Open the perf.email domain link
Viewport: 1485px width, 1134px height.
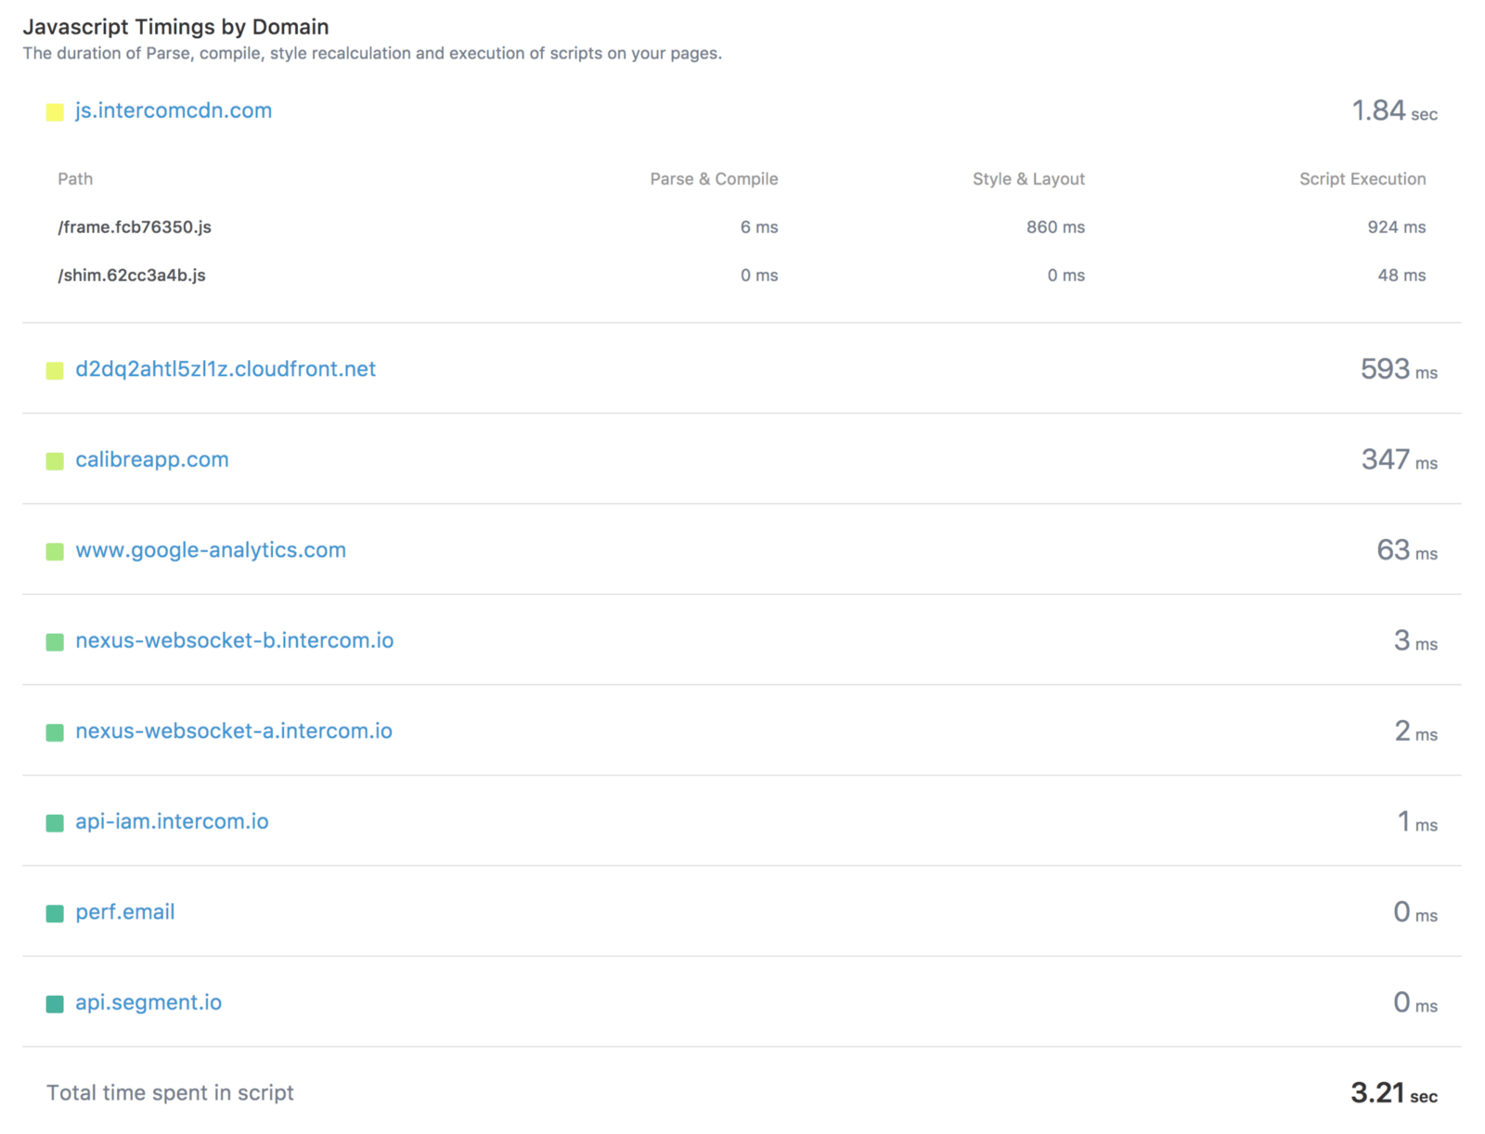(124, 912)
